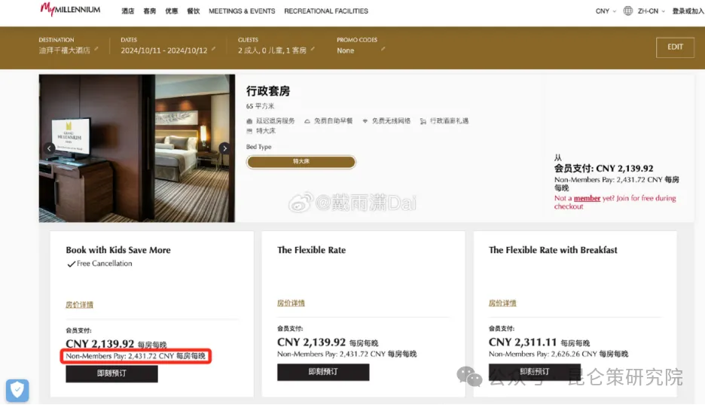Click pencil icon next to dates
This screenshot has height=405, width=705.
click(213, 50)
